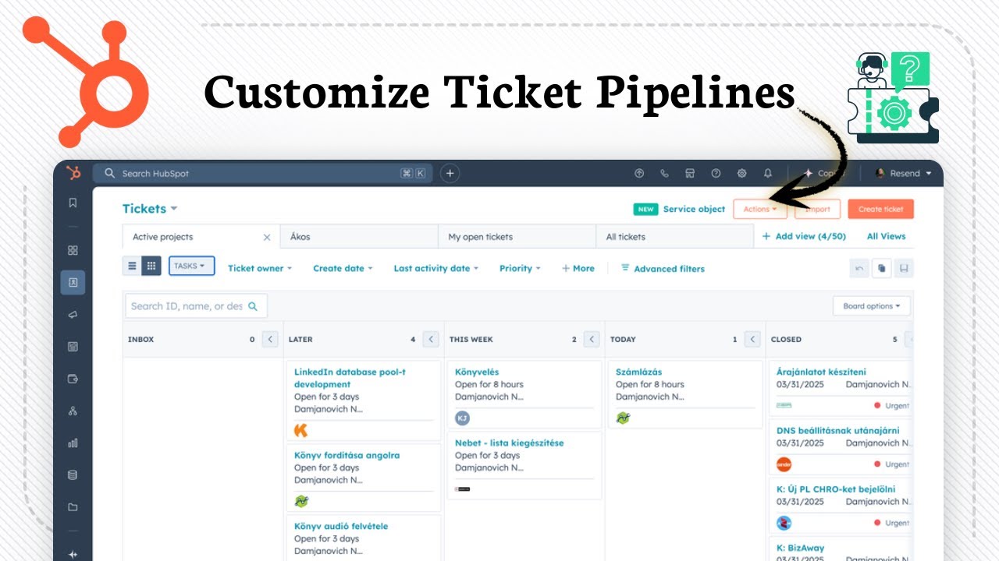This screenshot has height=561, width=999.
Task: Collapse the TODAY column
Action: pyautogui.click(x=752, y=339)
